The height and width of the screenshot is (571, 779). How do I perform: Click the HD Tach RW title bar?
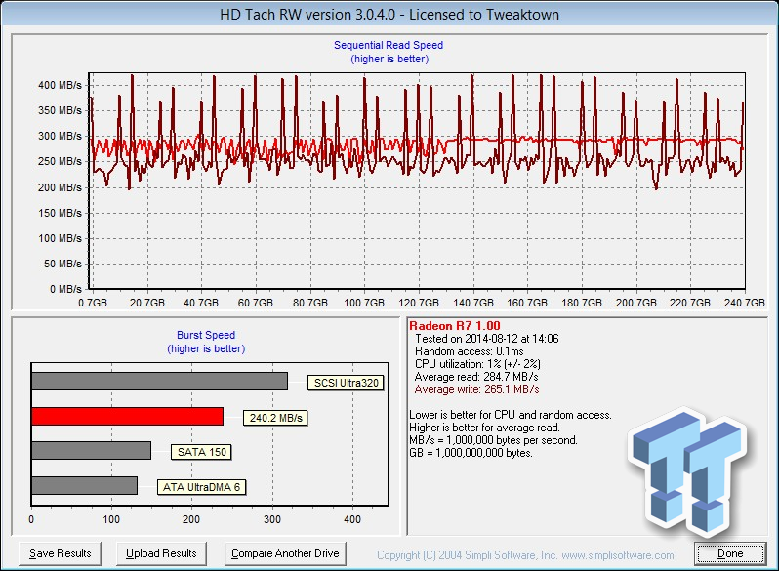pyautogui.click(x=389, y=15)
